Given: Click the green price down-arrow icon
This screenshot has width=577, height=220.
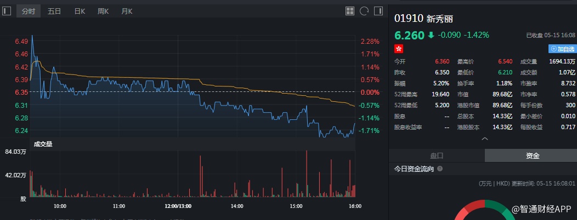Looking at the screenshot, I should [x=431, y=35].
